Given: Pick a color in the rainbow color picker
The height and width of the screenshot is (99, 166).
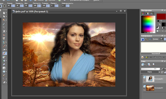Looking at the screenshot, I should 148,24.
